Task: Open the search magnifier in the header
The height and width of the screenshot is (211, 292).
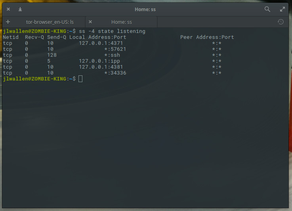Action: pos(267,9)
